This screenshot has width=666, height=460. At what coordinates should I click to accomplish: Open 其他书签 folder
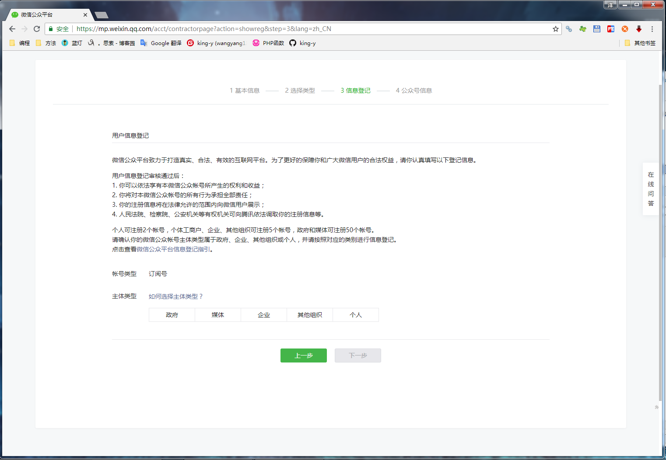pyautogui.click(x=640, y=43)
